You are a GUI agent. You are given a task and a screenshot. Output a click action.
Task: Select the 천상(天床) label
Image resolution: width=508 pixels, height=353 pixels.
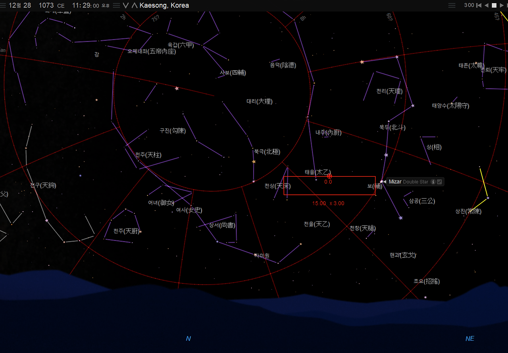(278, 186)
